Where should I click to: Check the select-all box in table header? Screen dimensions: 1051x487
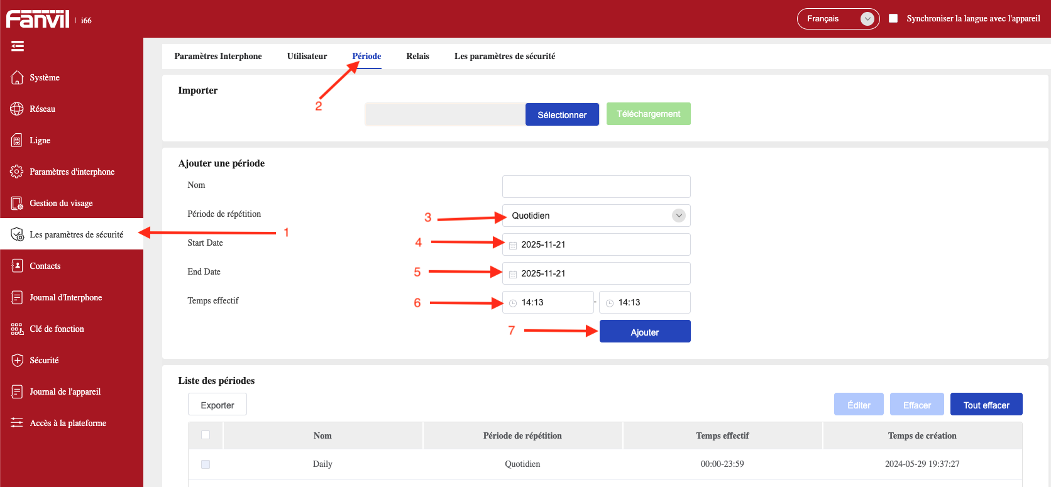(206, 435)
